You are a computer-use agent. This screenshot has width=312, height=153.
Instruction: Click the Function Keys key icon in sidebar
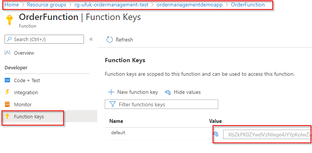(x=7, y=116)
